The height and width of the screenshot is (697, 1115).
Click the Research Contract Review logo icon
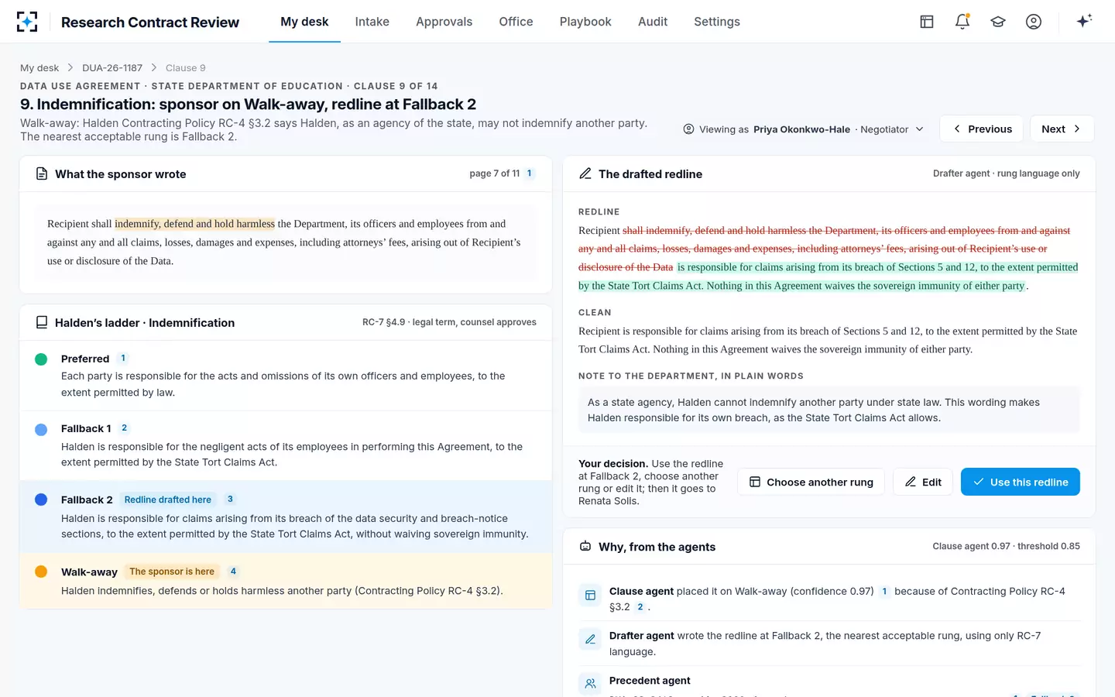(x=27, y=22)
